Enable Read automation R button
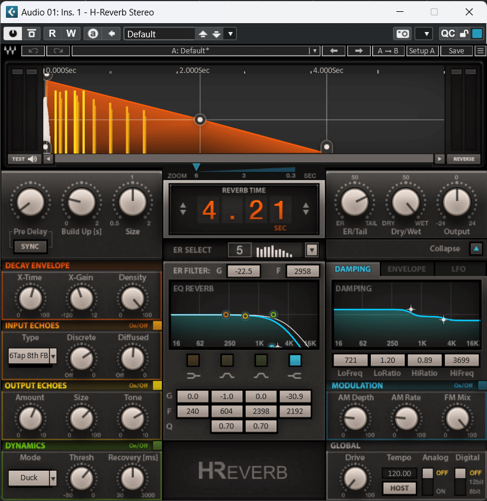487x501 pixels. click(52, 34)
